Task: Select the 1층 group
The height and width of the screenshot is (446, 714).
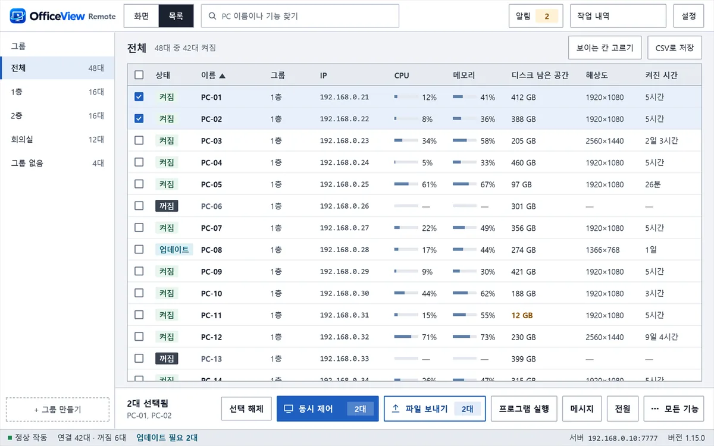Action: (57, 92)
